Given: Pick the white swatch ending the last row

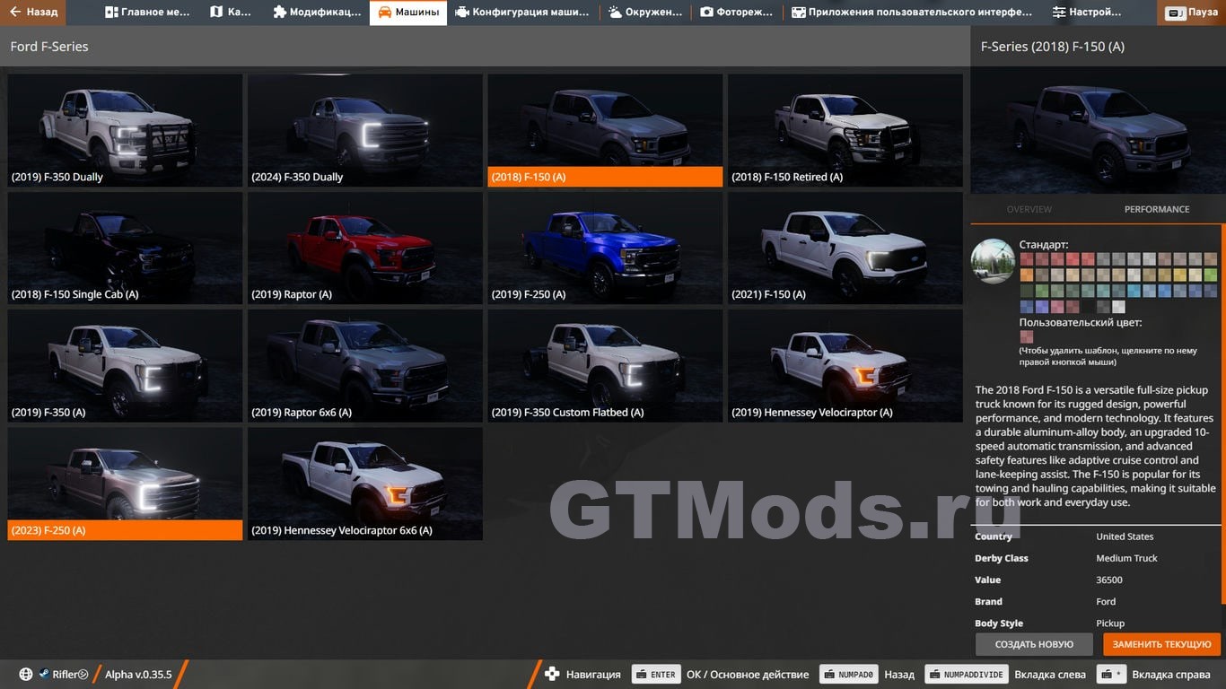Looking at the screenshot, I should coord(1119,307).
